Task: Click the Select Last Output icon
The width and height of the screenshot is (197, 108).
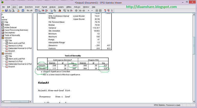Action: pos(59,10)
